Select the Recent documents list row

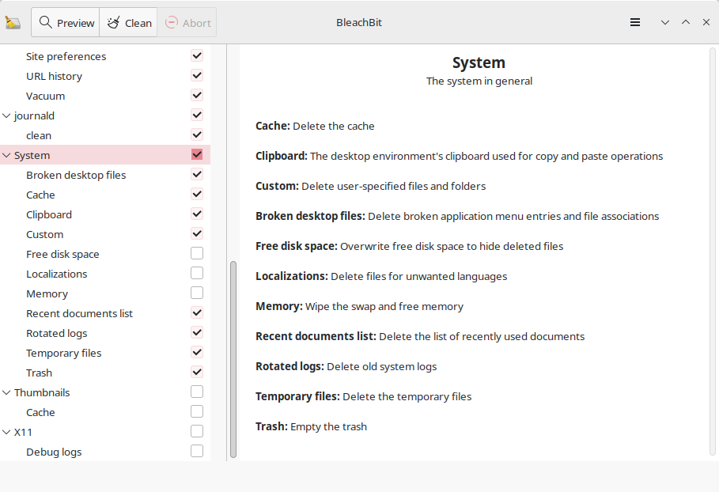tap(105, 312)
